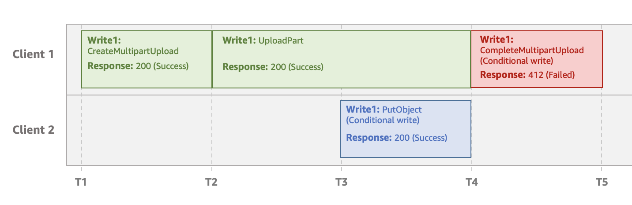Select the T4 time label
The height and width of the screenshot is (205, 632).
[472, 181]
